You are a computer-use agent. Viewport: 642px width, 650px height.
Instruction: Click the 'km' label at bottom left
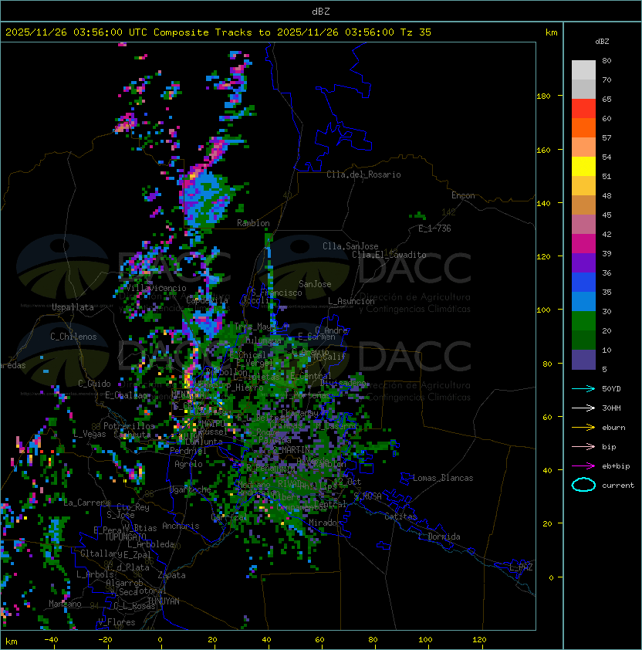(12, 642)
